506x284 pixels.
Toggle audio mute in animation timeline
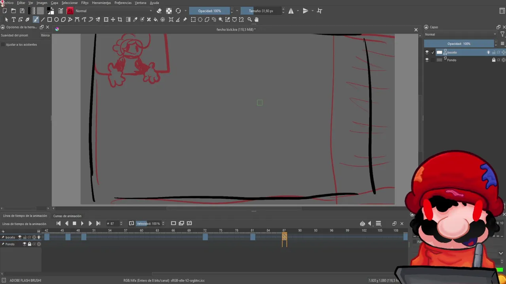click(370, 224)
